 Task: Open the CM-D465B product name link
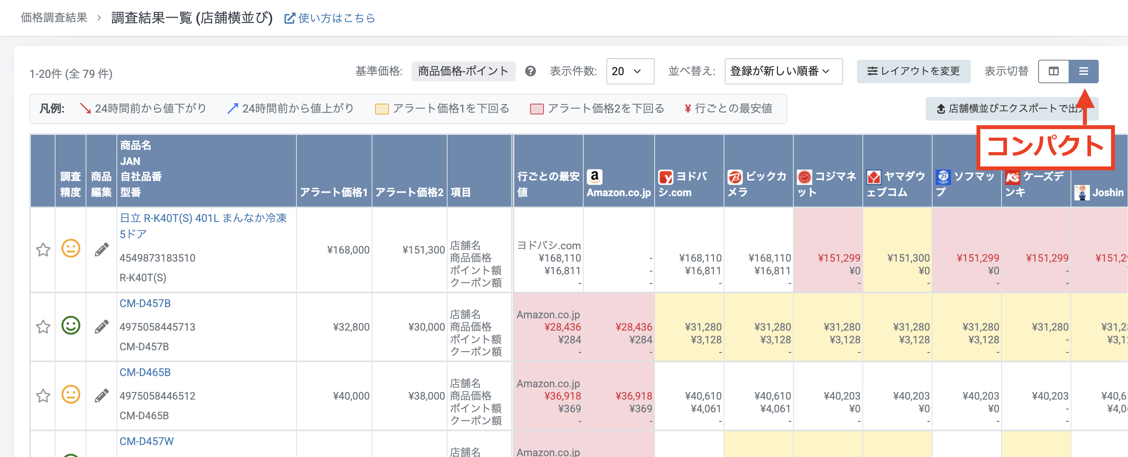click(145, 373)
